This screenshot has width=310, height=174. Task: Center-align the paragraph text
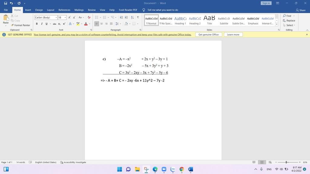(101, 24)
